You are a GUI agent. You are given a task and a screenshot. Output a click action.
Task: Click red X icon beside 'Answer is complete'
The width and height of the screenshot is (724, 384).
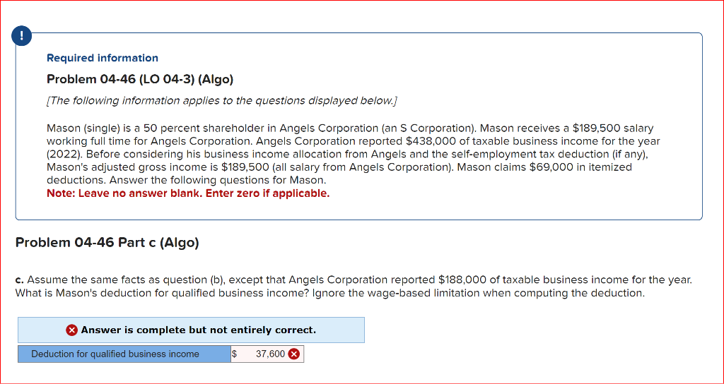(x=71, y=330)
